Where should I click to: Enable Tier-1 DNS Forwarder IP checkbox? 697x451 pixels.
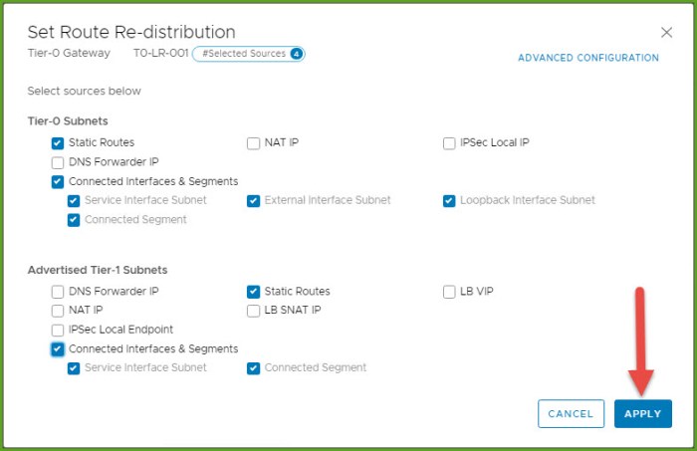(x=58, y=292)
